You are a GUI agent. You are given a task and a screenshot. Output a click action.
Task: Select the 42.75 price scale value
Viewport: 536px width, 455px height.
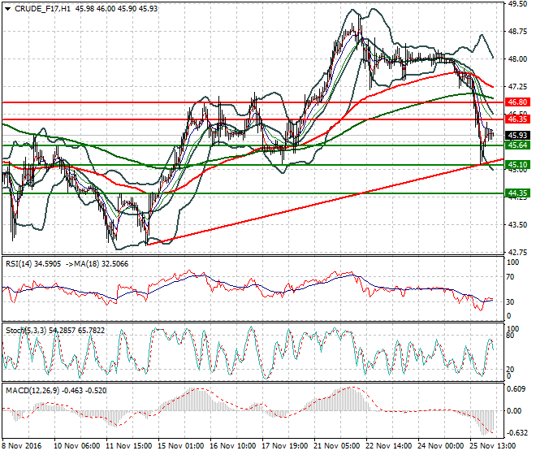pyautogui.click(x=517, y=253)
